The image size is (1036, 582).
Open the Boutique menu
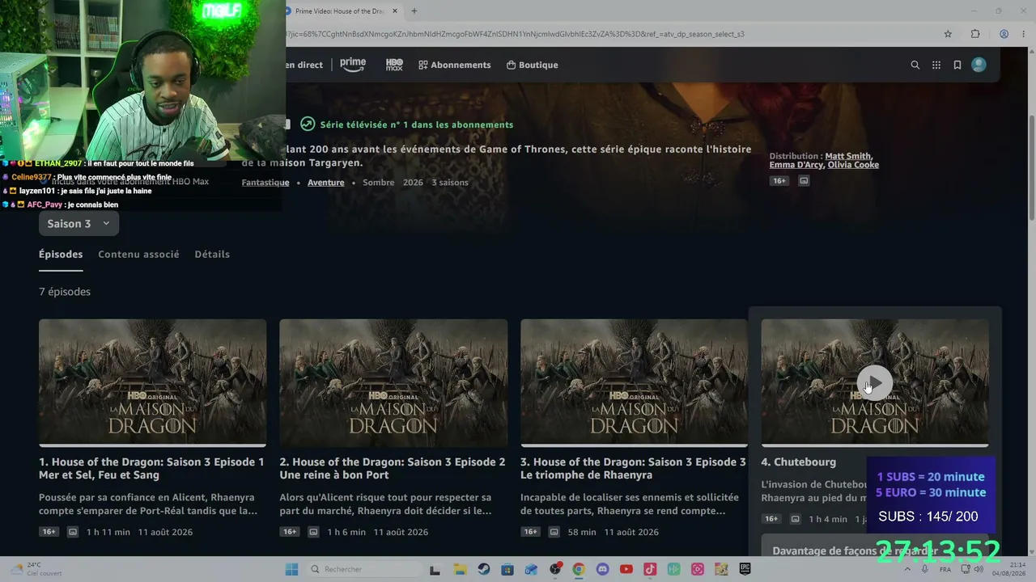coord(532,65)
